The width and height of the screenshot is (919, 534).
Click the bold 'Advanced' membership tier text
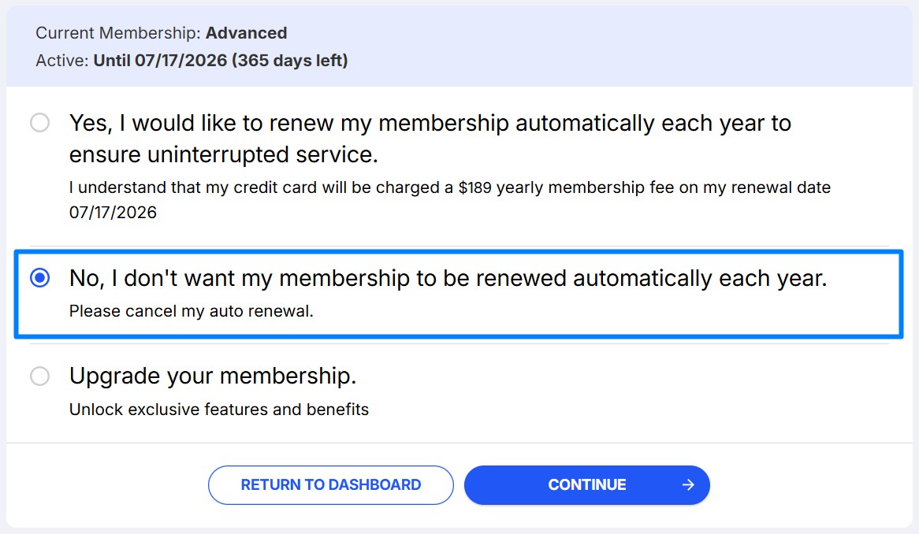click(x=247, y=33)
